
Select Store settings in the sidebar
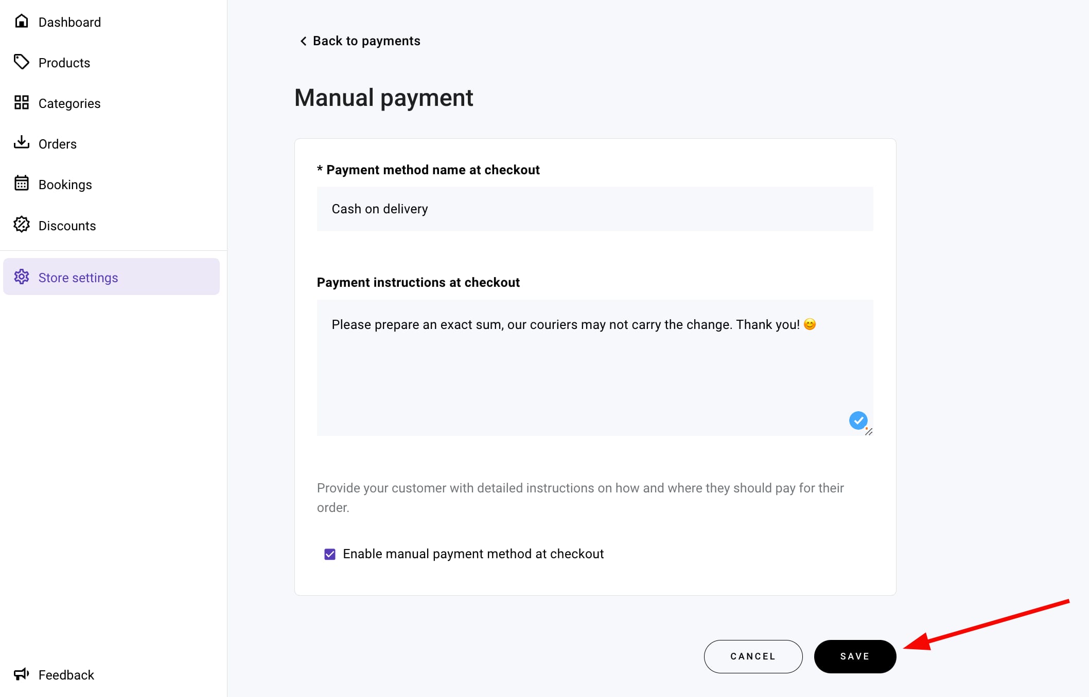(78, 277)
